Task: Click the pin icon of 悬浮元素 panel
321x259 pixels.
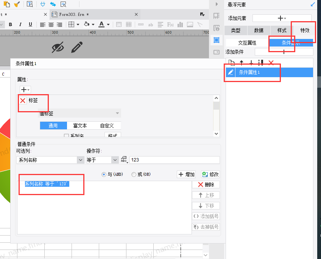Action: [313, 5]
